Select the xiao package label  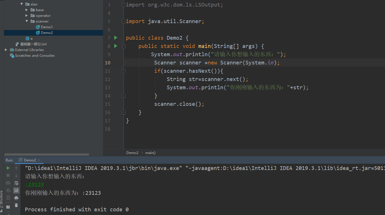[34, 4]
